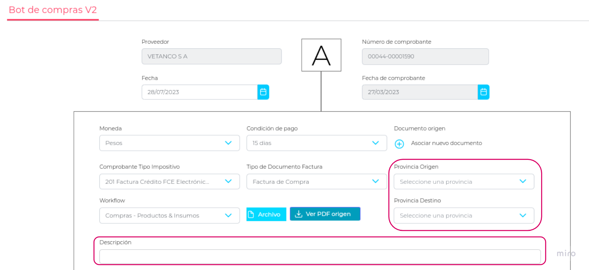Focus the Descripción text field

[x=320, y=256]
